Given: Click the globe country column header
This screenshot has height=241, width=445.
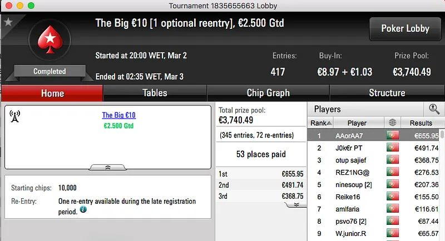Looking at the screenshot, I should (393, 123).
